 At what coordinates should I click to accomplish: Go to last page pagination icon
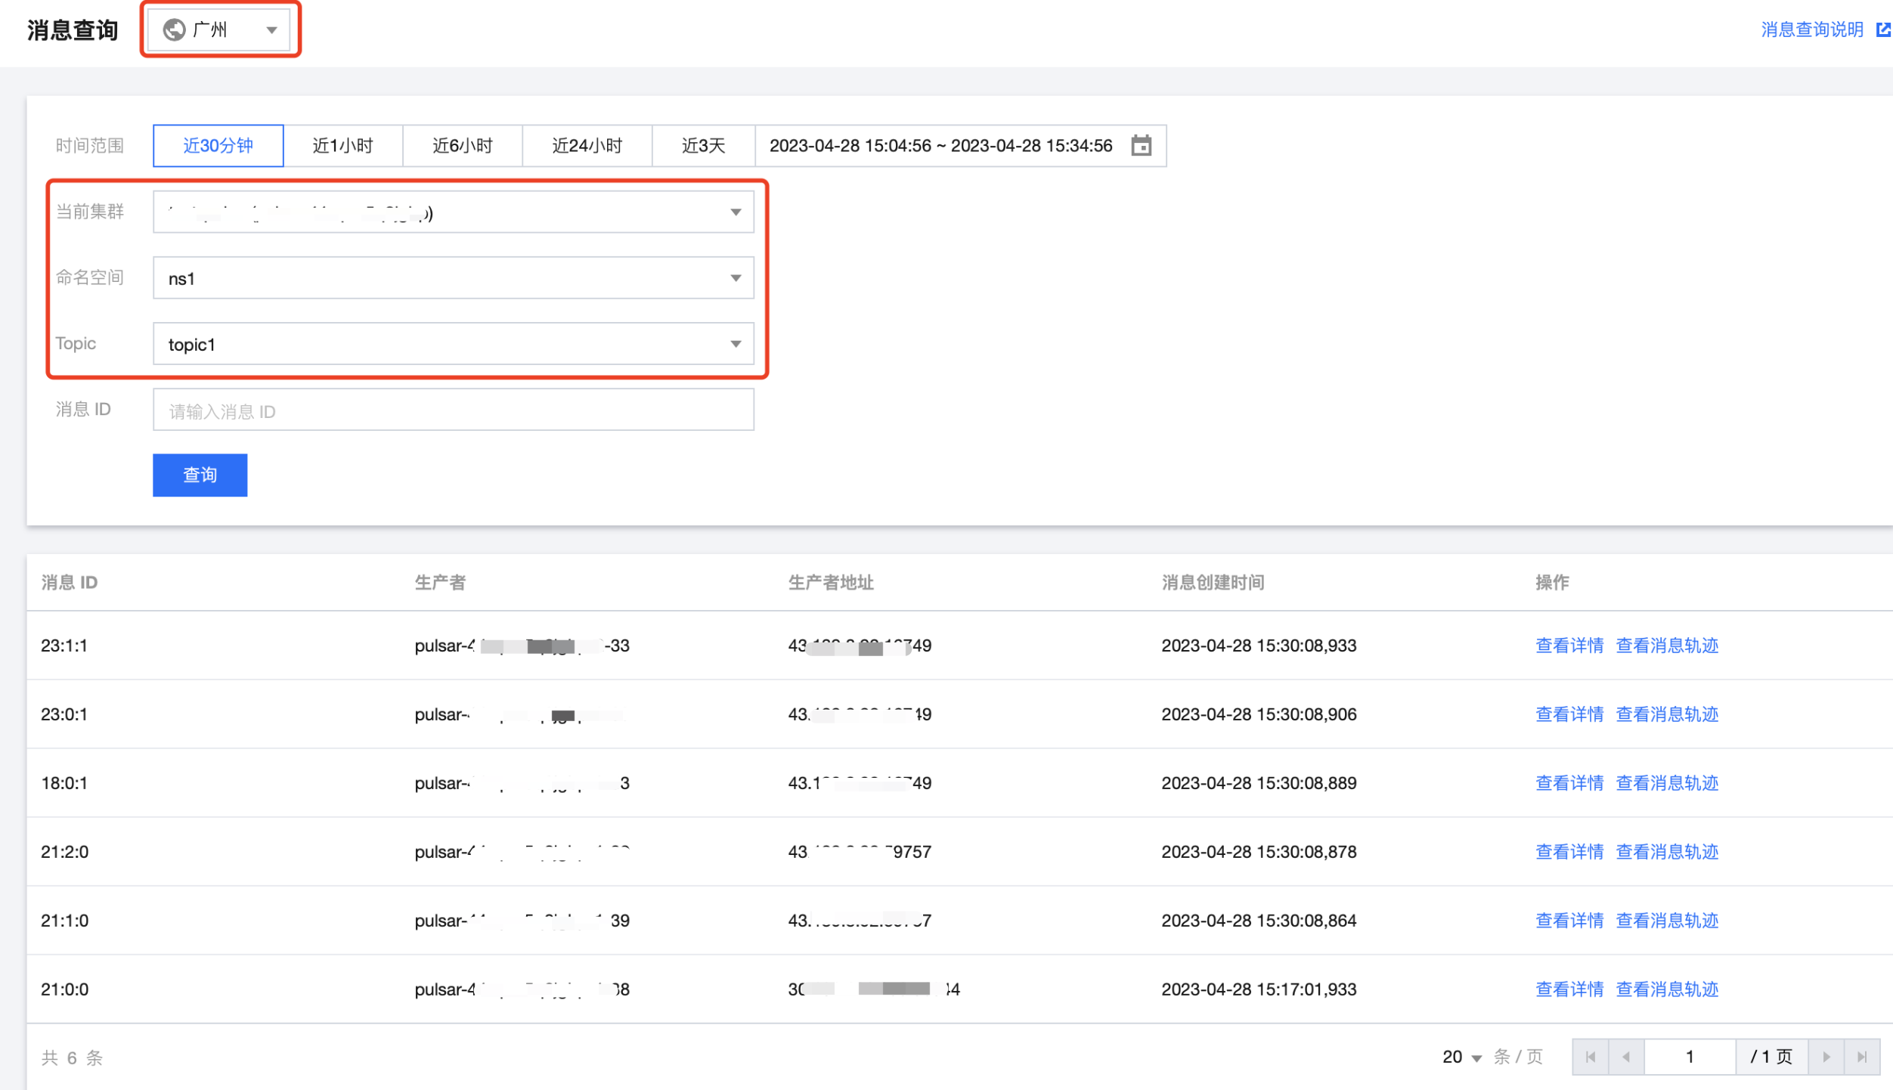point(1861,1057)
